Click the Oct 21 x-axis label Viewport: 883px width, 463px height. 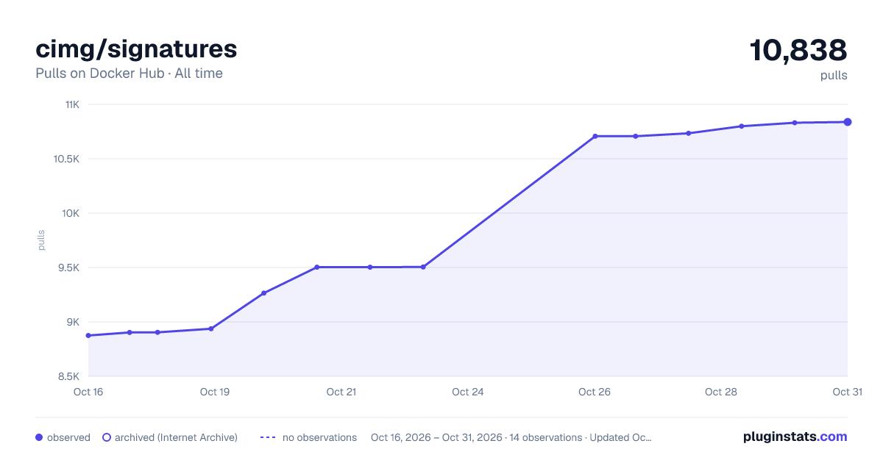pos(341,392)
